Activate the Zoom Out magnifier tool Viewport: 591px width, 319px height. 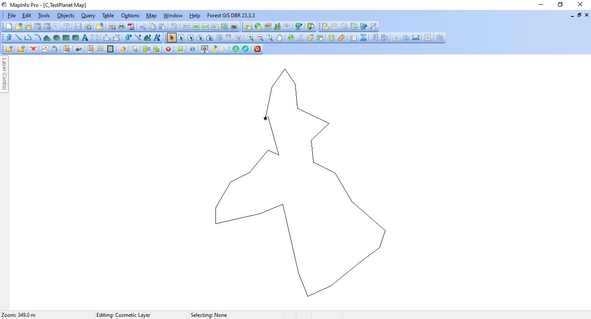point(260,38)
